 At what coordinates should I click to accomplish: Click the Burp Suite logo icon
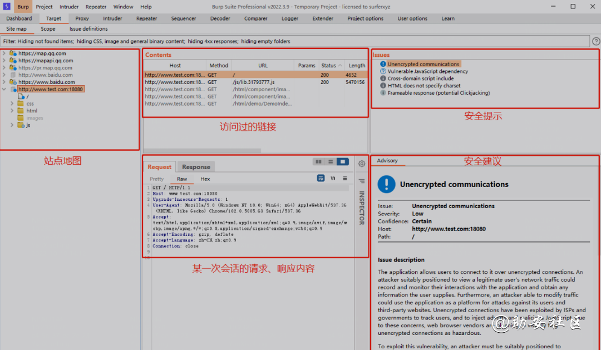[7, 7]
